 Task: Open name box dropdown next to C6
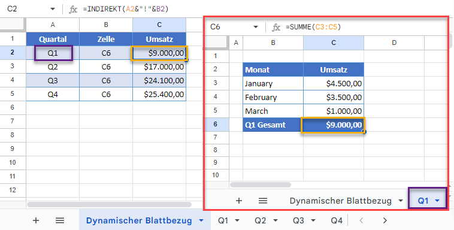(x=255, y=27)
